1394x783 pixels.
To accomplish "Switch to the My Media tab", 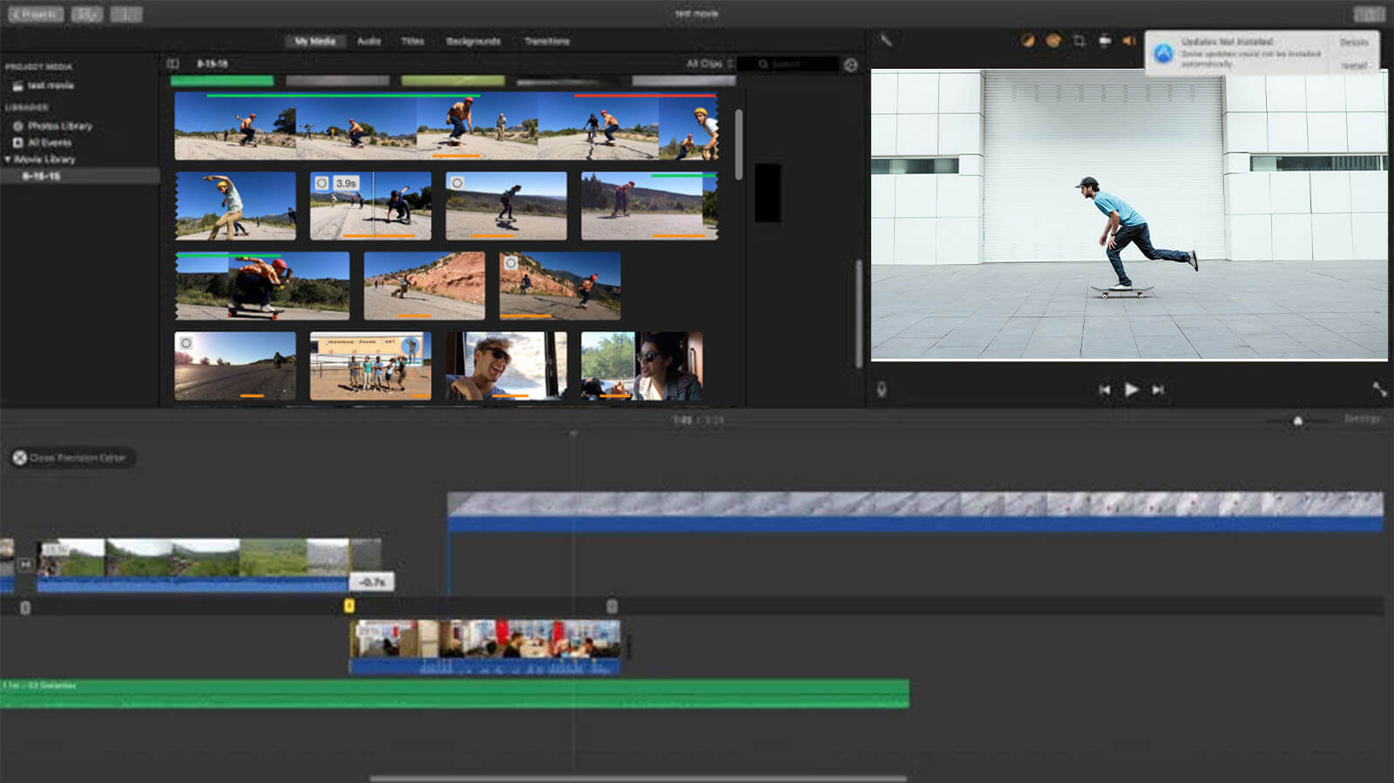I will [315, 41].
